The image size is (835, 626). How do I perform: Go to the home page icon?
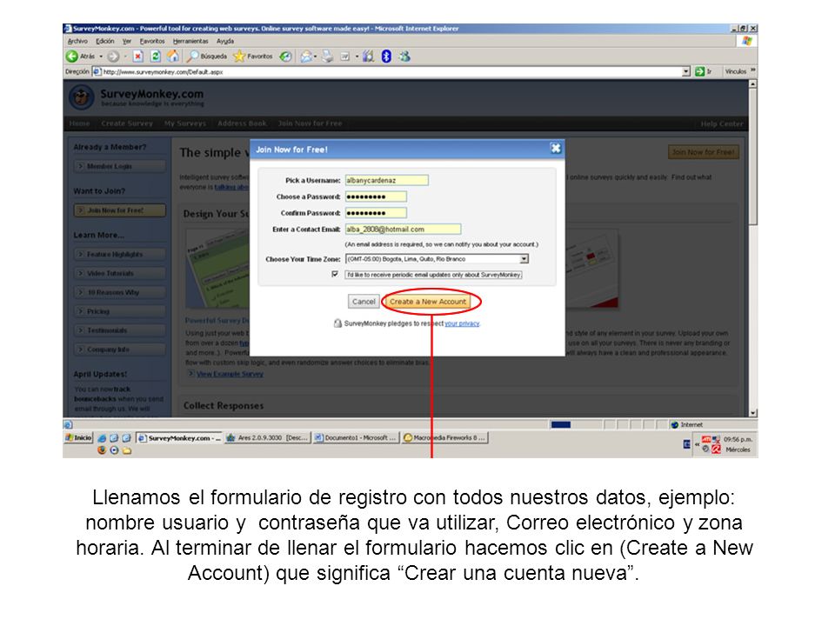tap(173, 56)
